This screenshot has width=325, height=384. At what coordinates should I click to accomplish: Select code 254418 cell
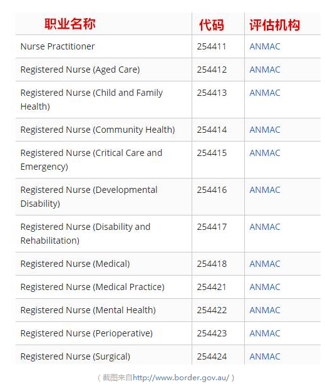(219, 264)
